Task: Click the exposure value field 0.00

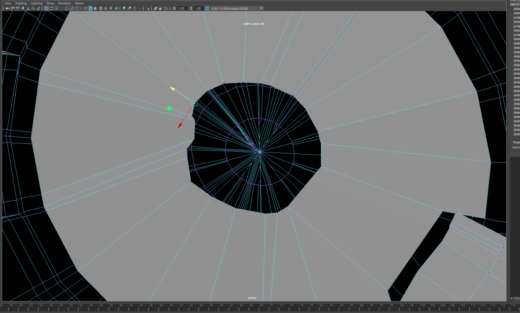Action: (x=182, y=9)
